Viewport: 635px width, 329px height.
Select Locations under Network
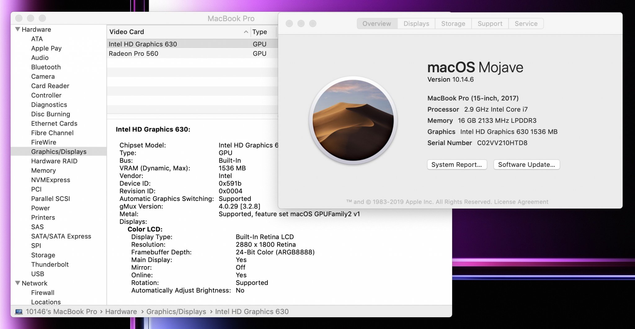coord(46,302)
